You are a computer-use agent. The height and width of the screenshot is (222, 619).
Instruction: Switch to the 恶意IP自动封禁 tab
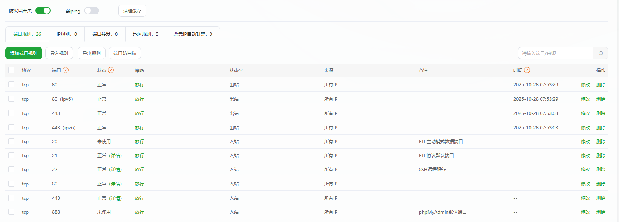[x=193, y=34]
